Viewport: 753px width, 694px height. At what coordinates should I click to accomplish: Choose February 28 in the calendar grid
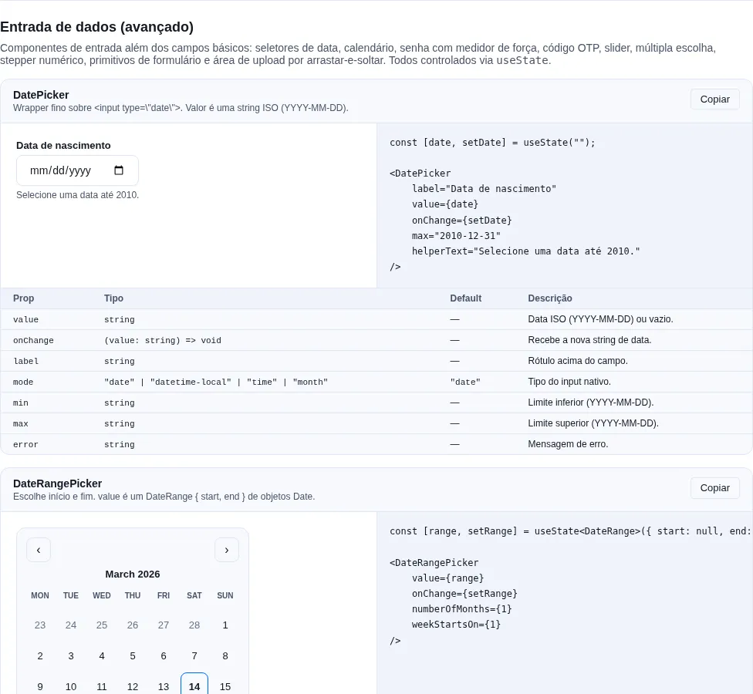[194, 625]
